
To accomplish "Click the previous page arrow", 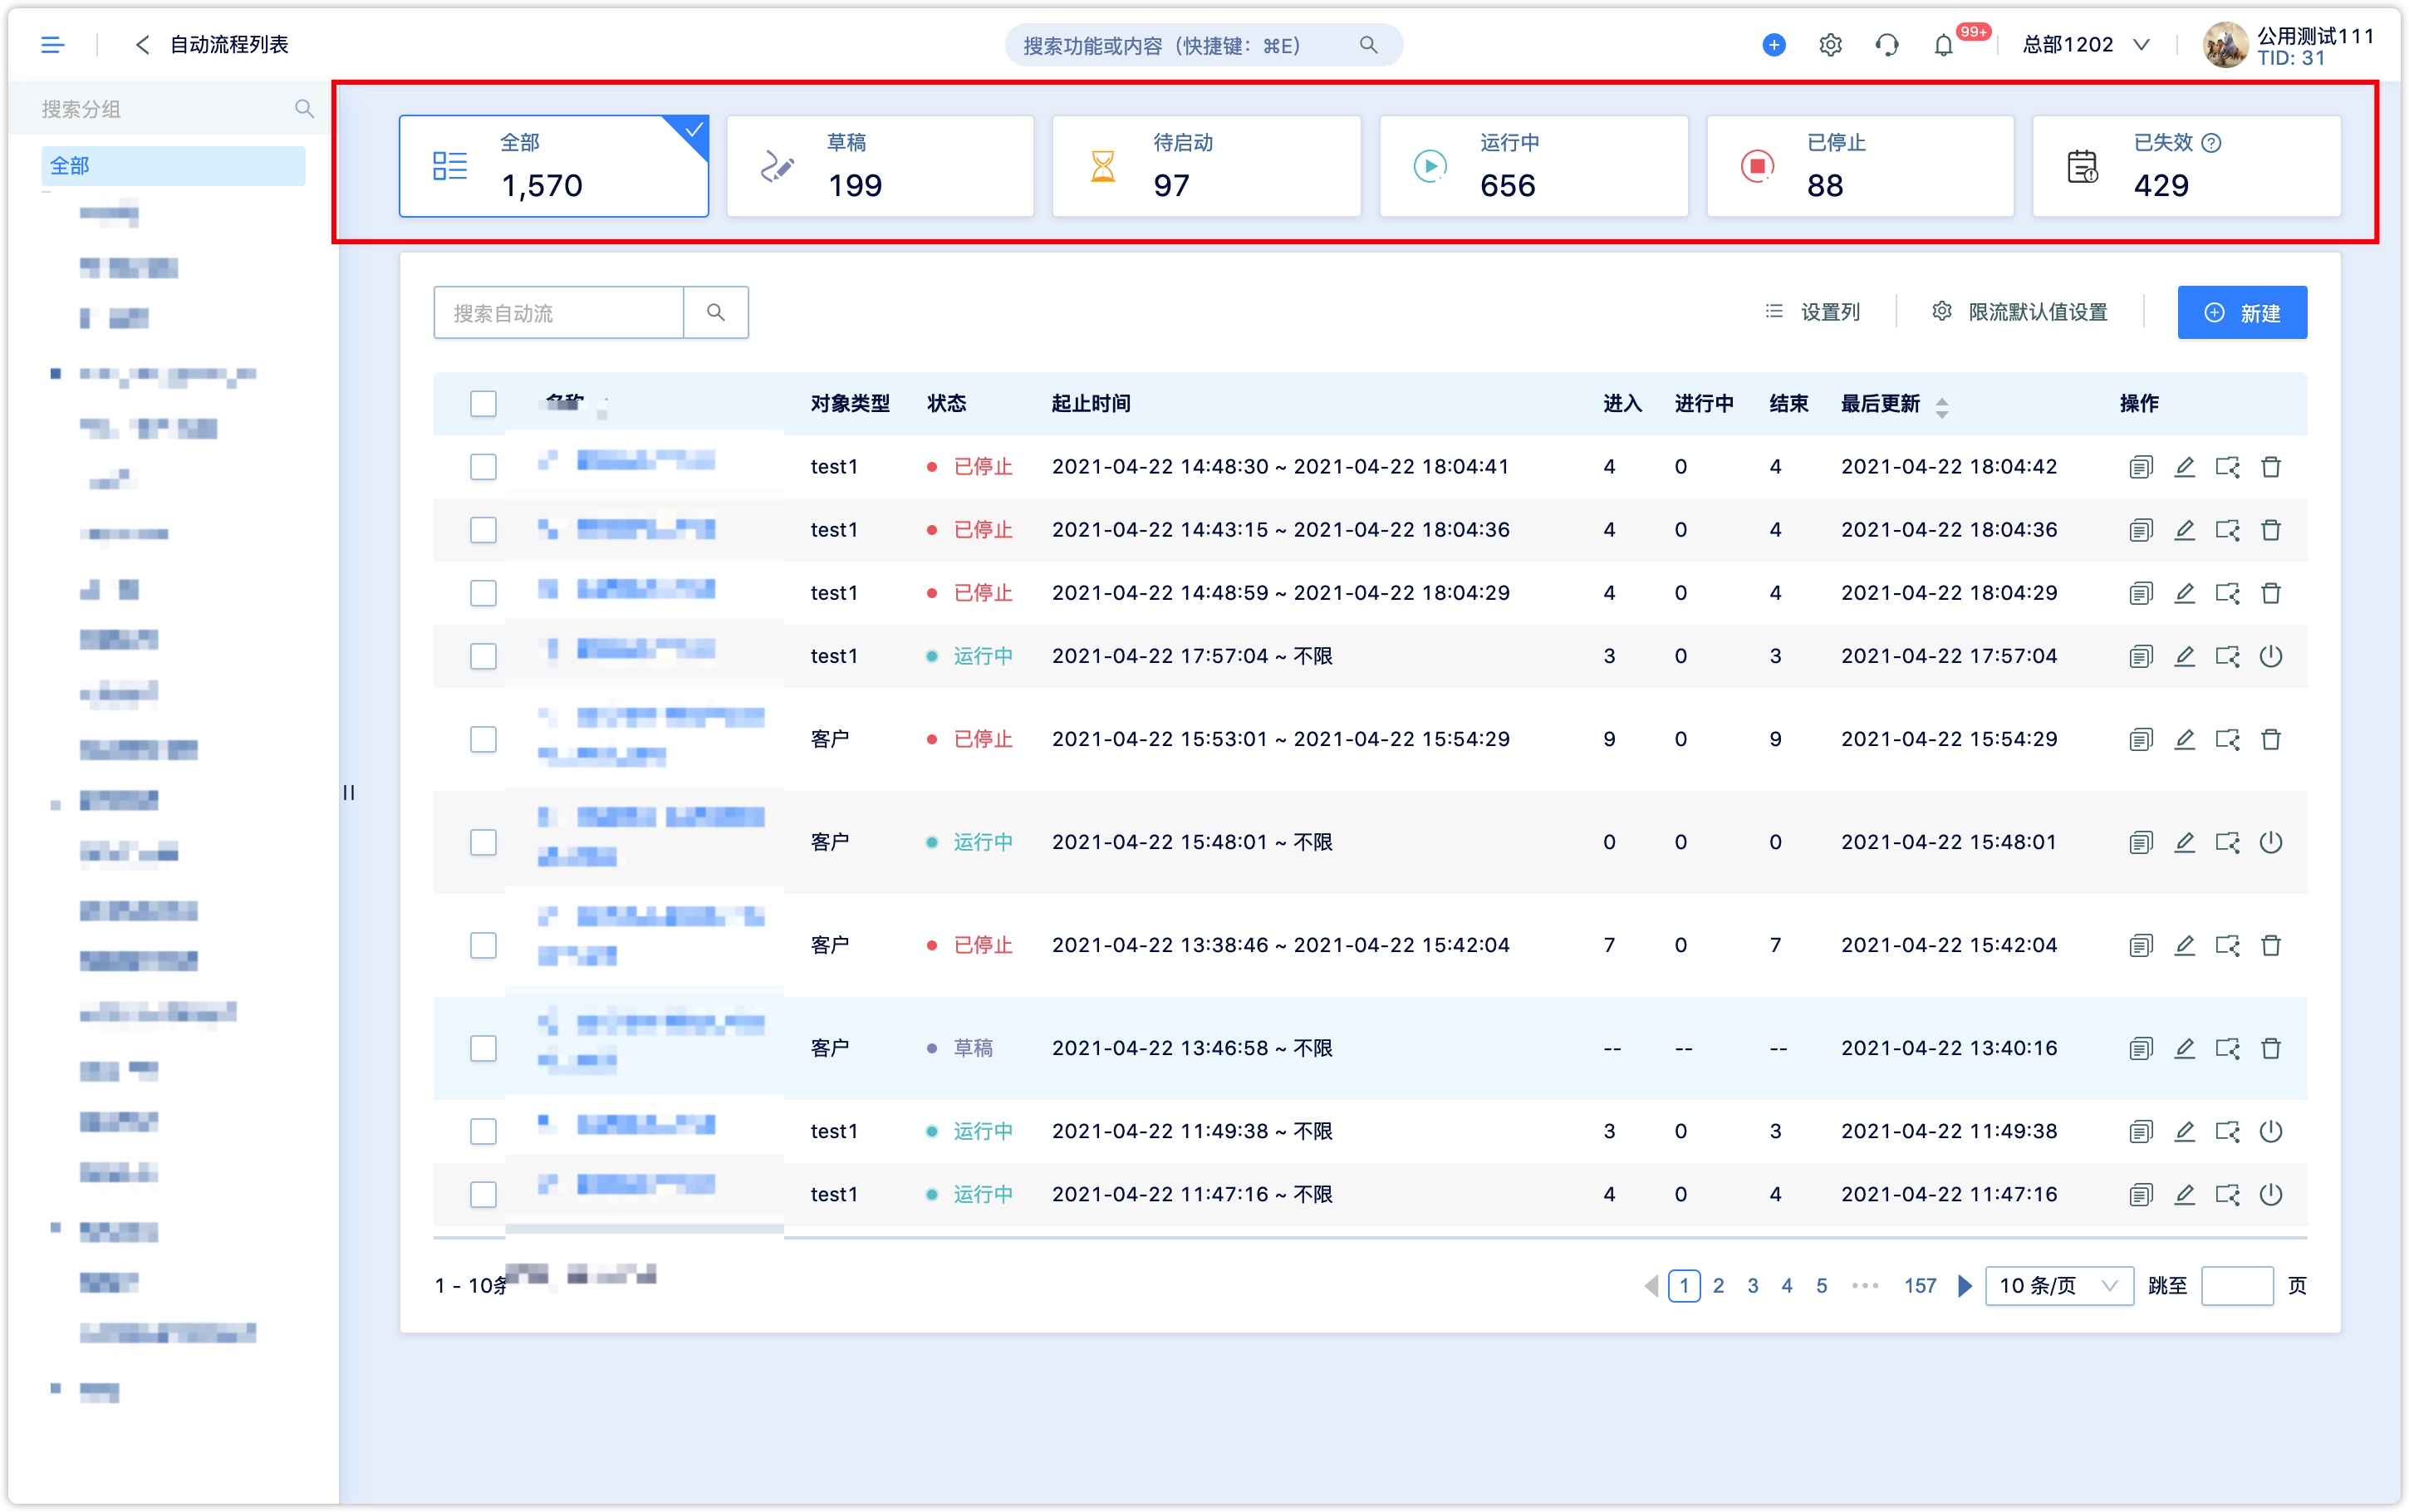I will [1651, 1285].
